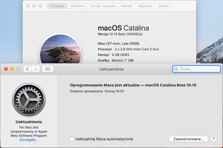Click the Oprogramowanie Maca jest aktualne heading
This screenshot has height=148, width=223.
click(133, 85)
